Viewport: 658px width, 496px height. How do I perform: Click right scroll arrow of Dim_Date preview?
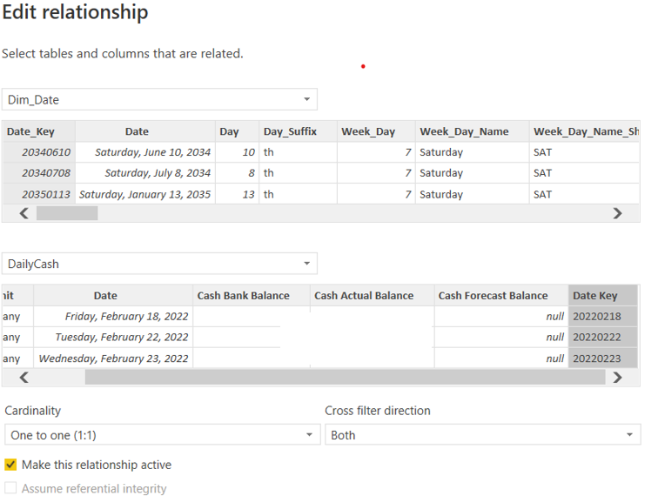click(617, 213)
